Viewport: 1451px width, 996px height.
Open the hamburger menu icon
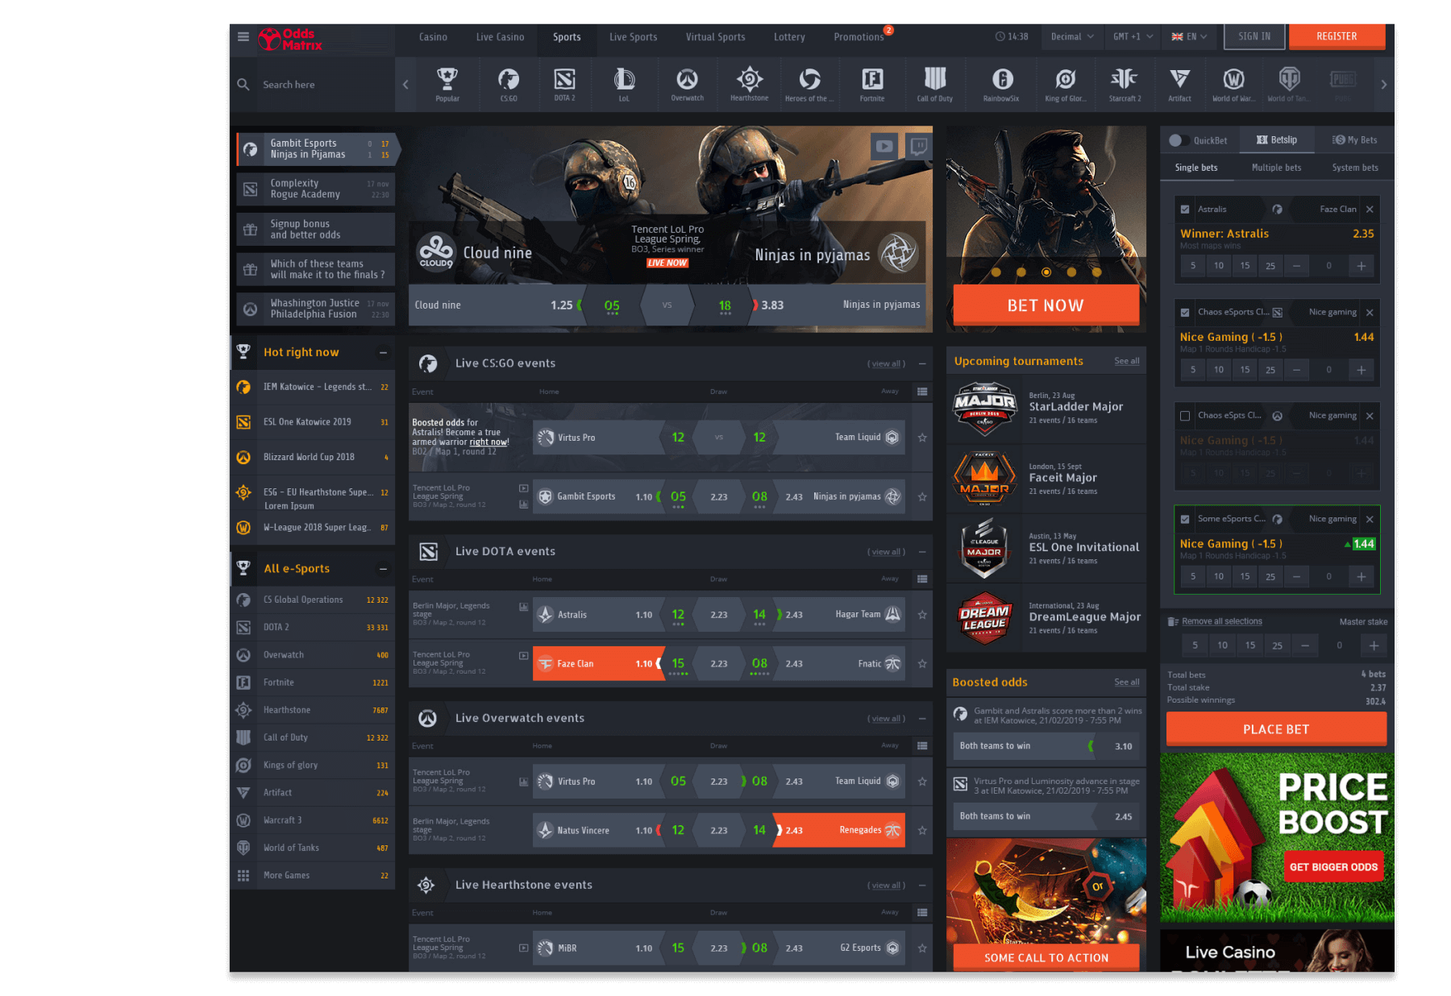[243, 36]
